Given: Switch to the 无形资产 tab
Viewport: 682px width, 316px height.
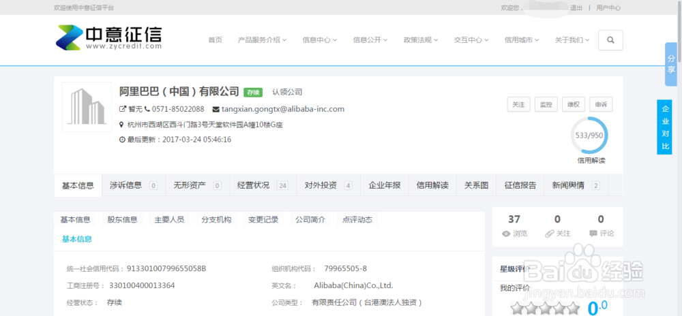Looking at the screenshot, I should [x=198, y=186].
